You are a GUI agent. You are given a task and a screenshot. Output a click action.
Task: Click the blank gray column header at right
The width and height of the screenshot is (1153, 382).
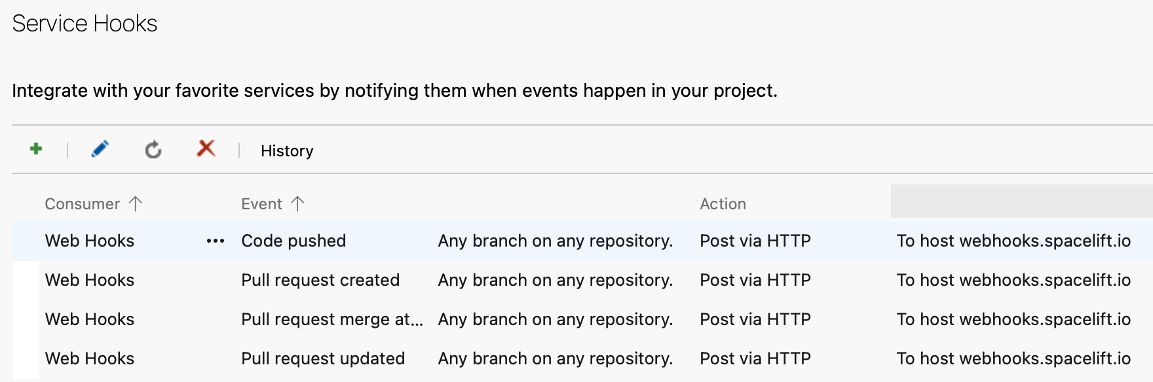pos(1021,201)
